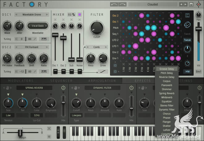The image size is (204, 141).
Task: Go to previous preset arrow
Action: point(181,4)
